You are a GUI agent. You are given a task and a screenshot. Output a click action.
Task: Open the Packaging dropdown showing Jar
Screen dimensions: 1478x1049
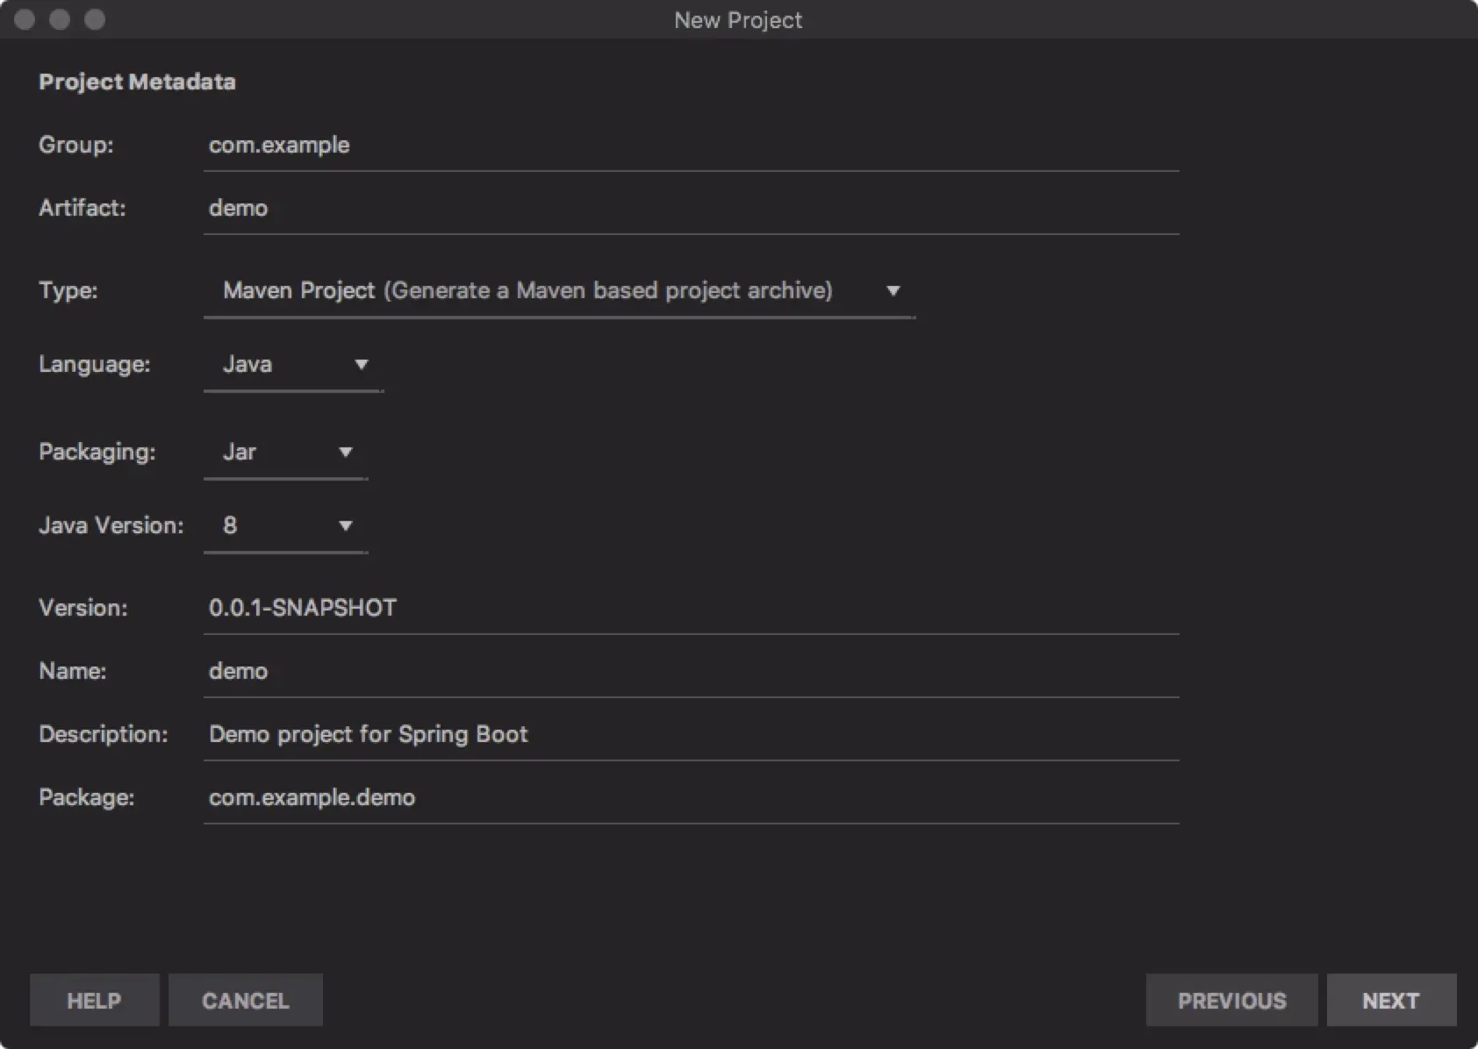284,453
